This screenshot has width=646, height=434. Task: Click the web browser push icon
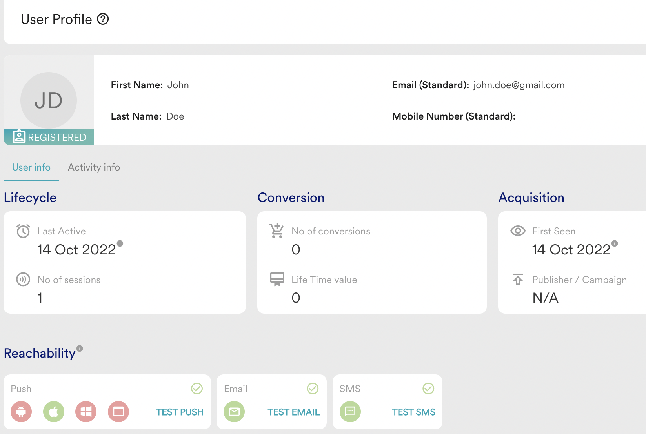(118, 412)
